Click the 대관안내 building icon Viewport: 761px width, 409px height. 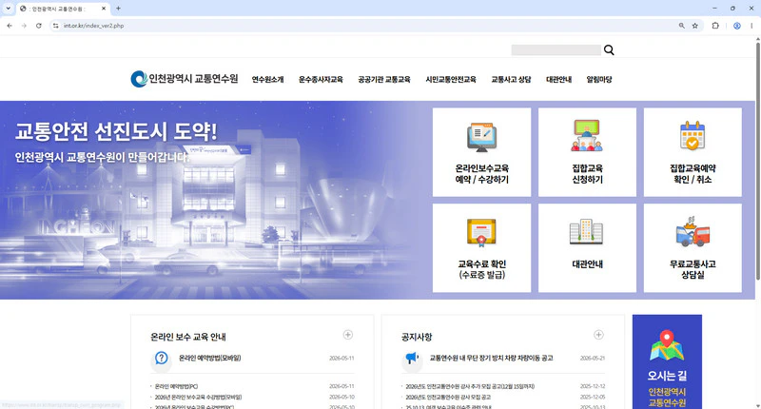coord(586,231)
